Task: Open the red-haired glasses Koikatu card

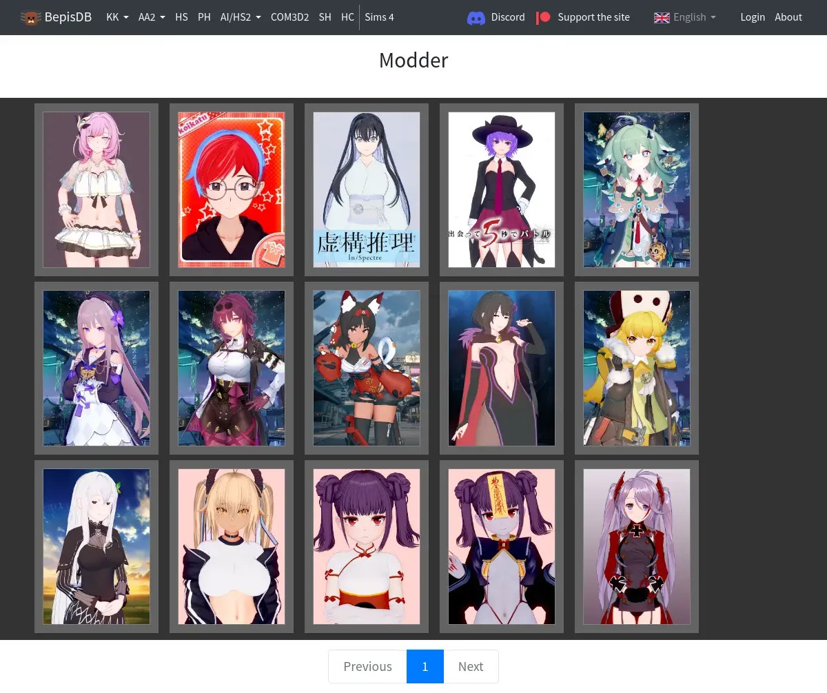Action: click(232, 189)
